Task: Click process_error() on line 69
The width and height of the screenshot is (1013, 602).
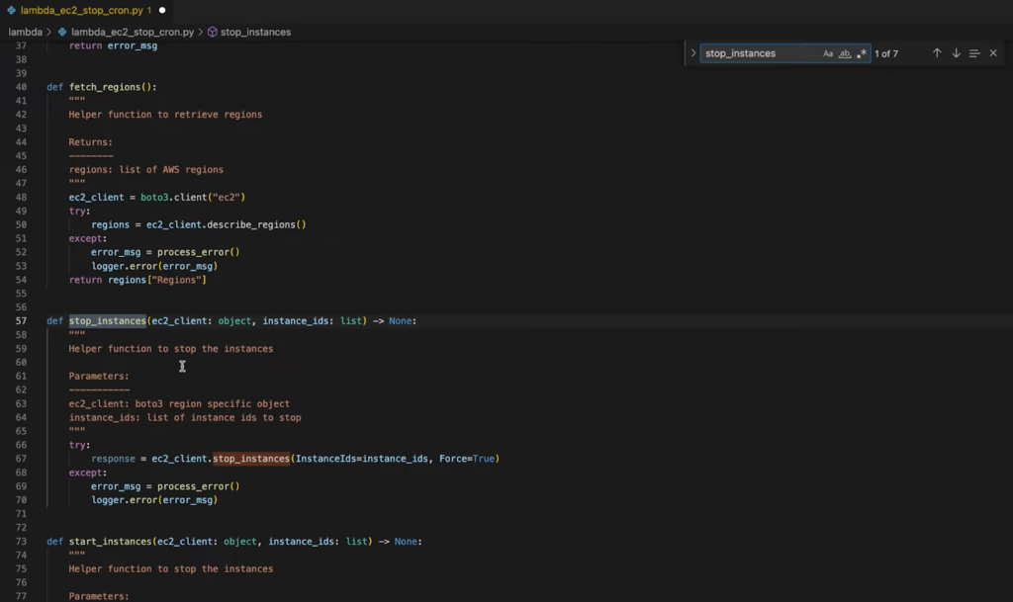Action: tap(198, 486)
